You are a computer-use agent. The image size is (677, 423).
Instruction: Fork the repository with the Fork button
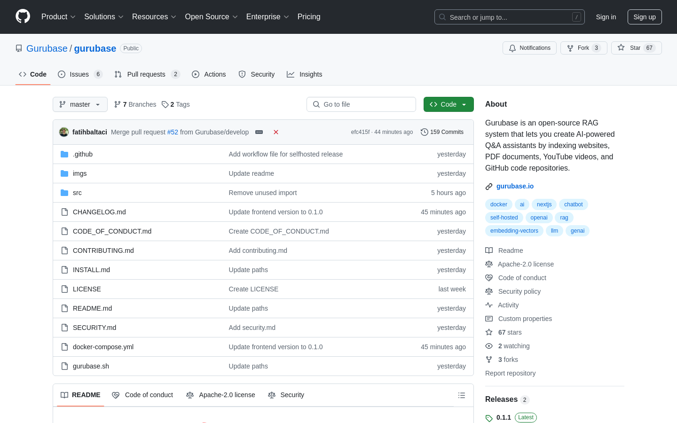583,48
